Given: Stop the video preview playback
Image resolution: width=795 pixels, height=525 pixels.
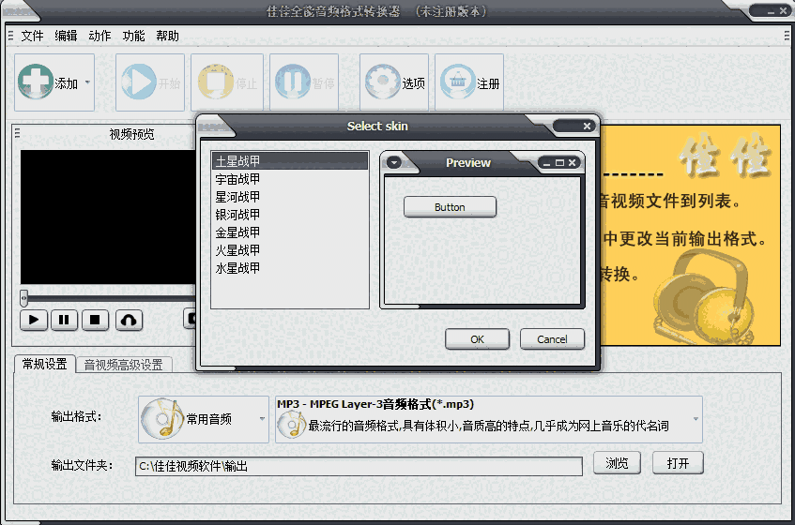Looking at the screenshot, I should (95, 320).
